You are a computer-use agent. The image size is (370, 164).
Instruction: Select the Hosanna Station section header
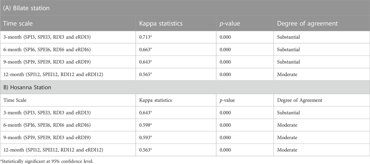click(x=185, y=87)
